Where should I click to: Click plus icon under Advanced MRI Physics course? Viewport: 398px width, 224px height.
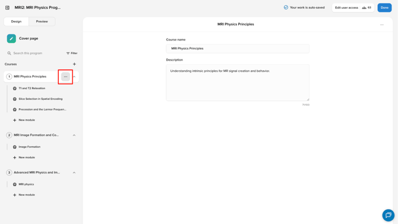[14, 195]
